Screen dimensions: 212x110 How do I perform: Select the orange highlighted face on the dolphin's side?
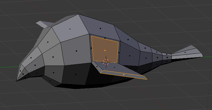coord(105,49)
